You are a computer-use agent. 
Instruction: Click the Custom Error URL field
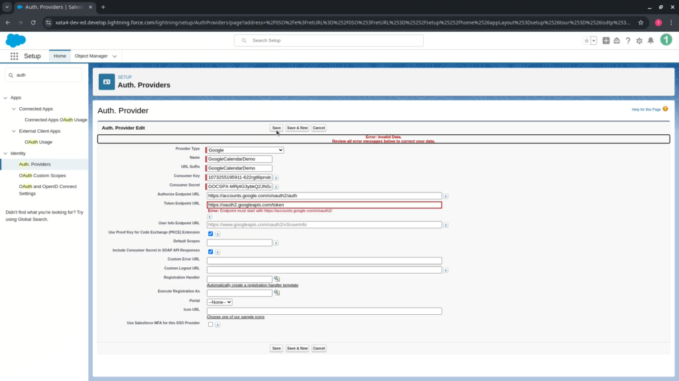click(324, 261)
